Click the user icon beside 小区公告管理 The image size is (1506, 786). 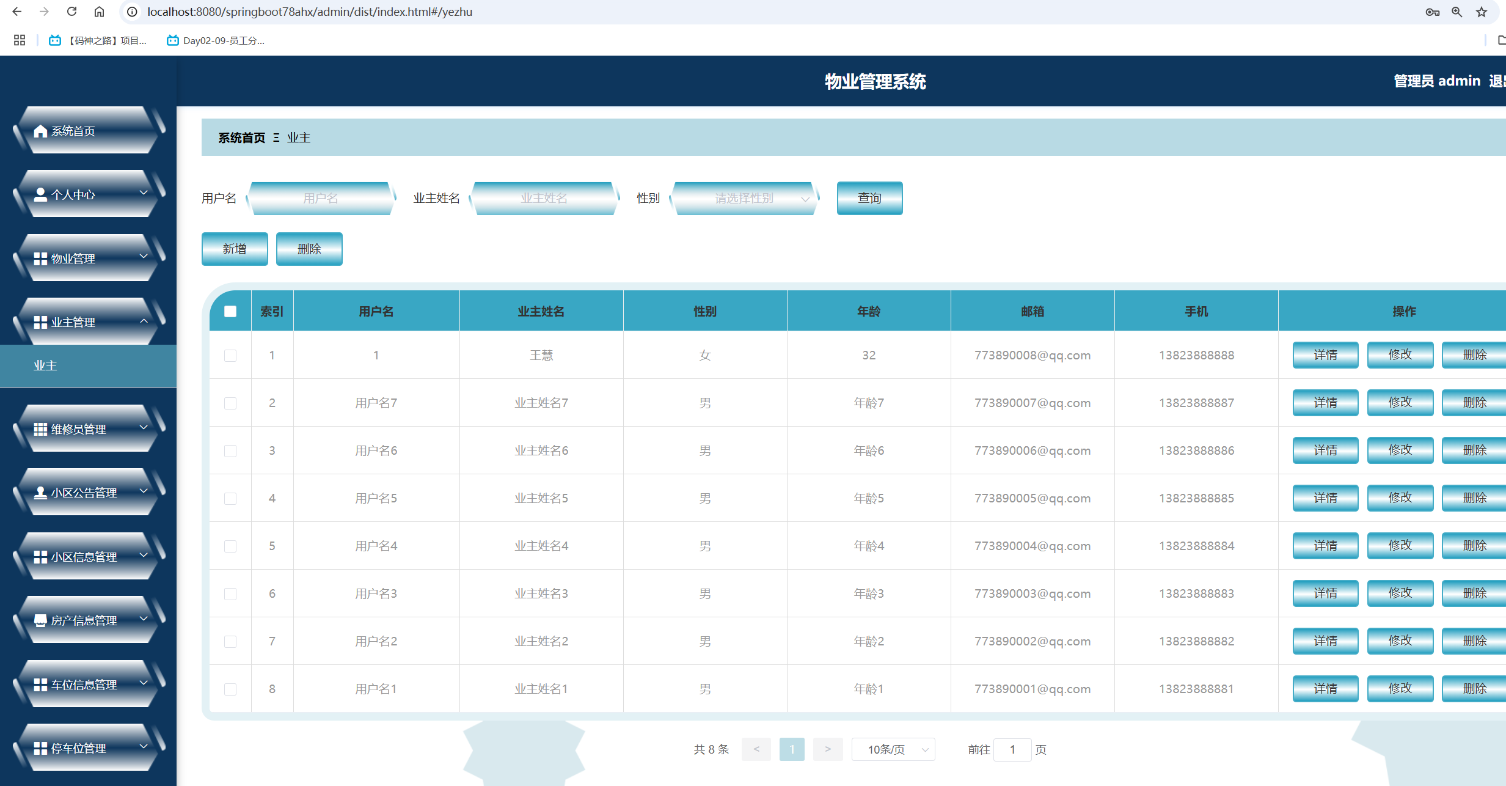pyautogui.click(x=40, y=493)
